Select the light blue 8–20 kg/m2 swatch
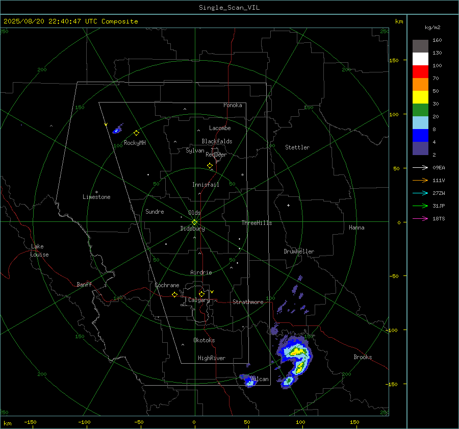459x429 pixels. [420, 123]
